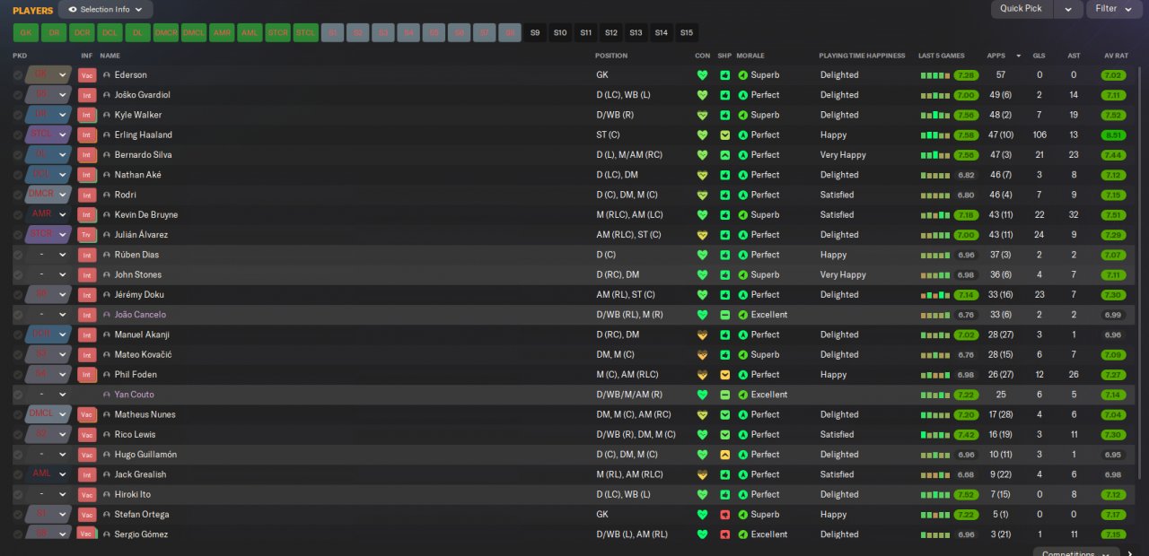Click Rico Lewis's morale icon

click(742, 435)
